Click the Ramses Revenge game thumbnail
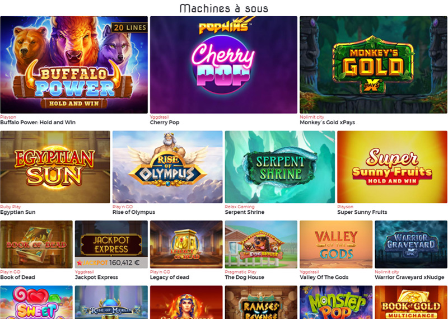The height and width of the screenshot is (319, 448). click(x=261, y=302)
